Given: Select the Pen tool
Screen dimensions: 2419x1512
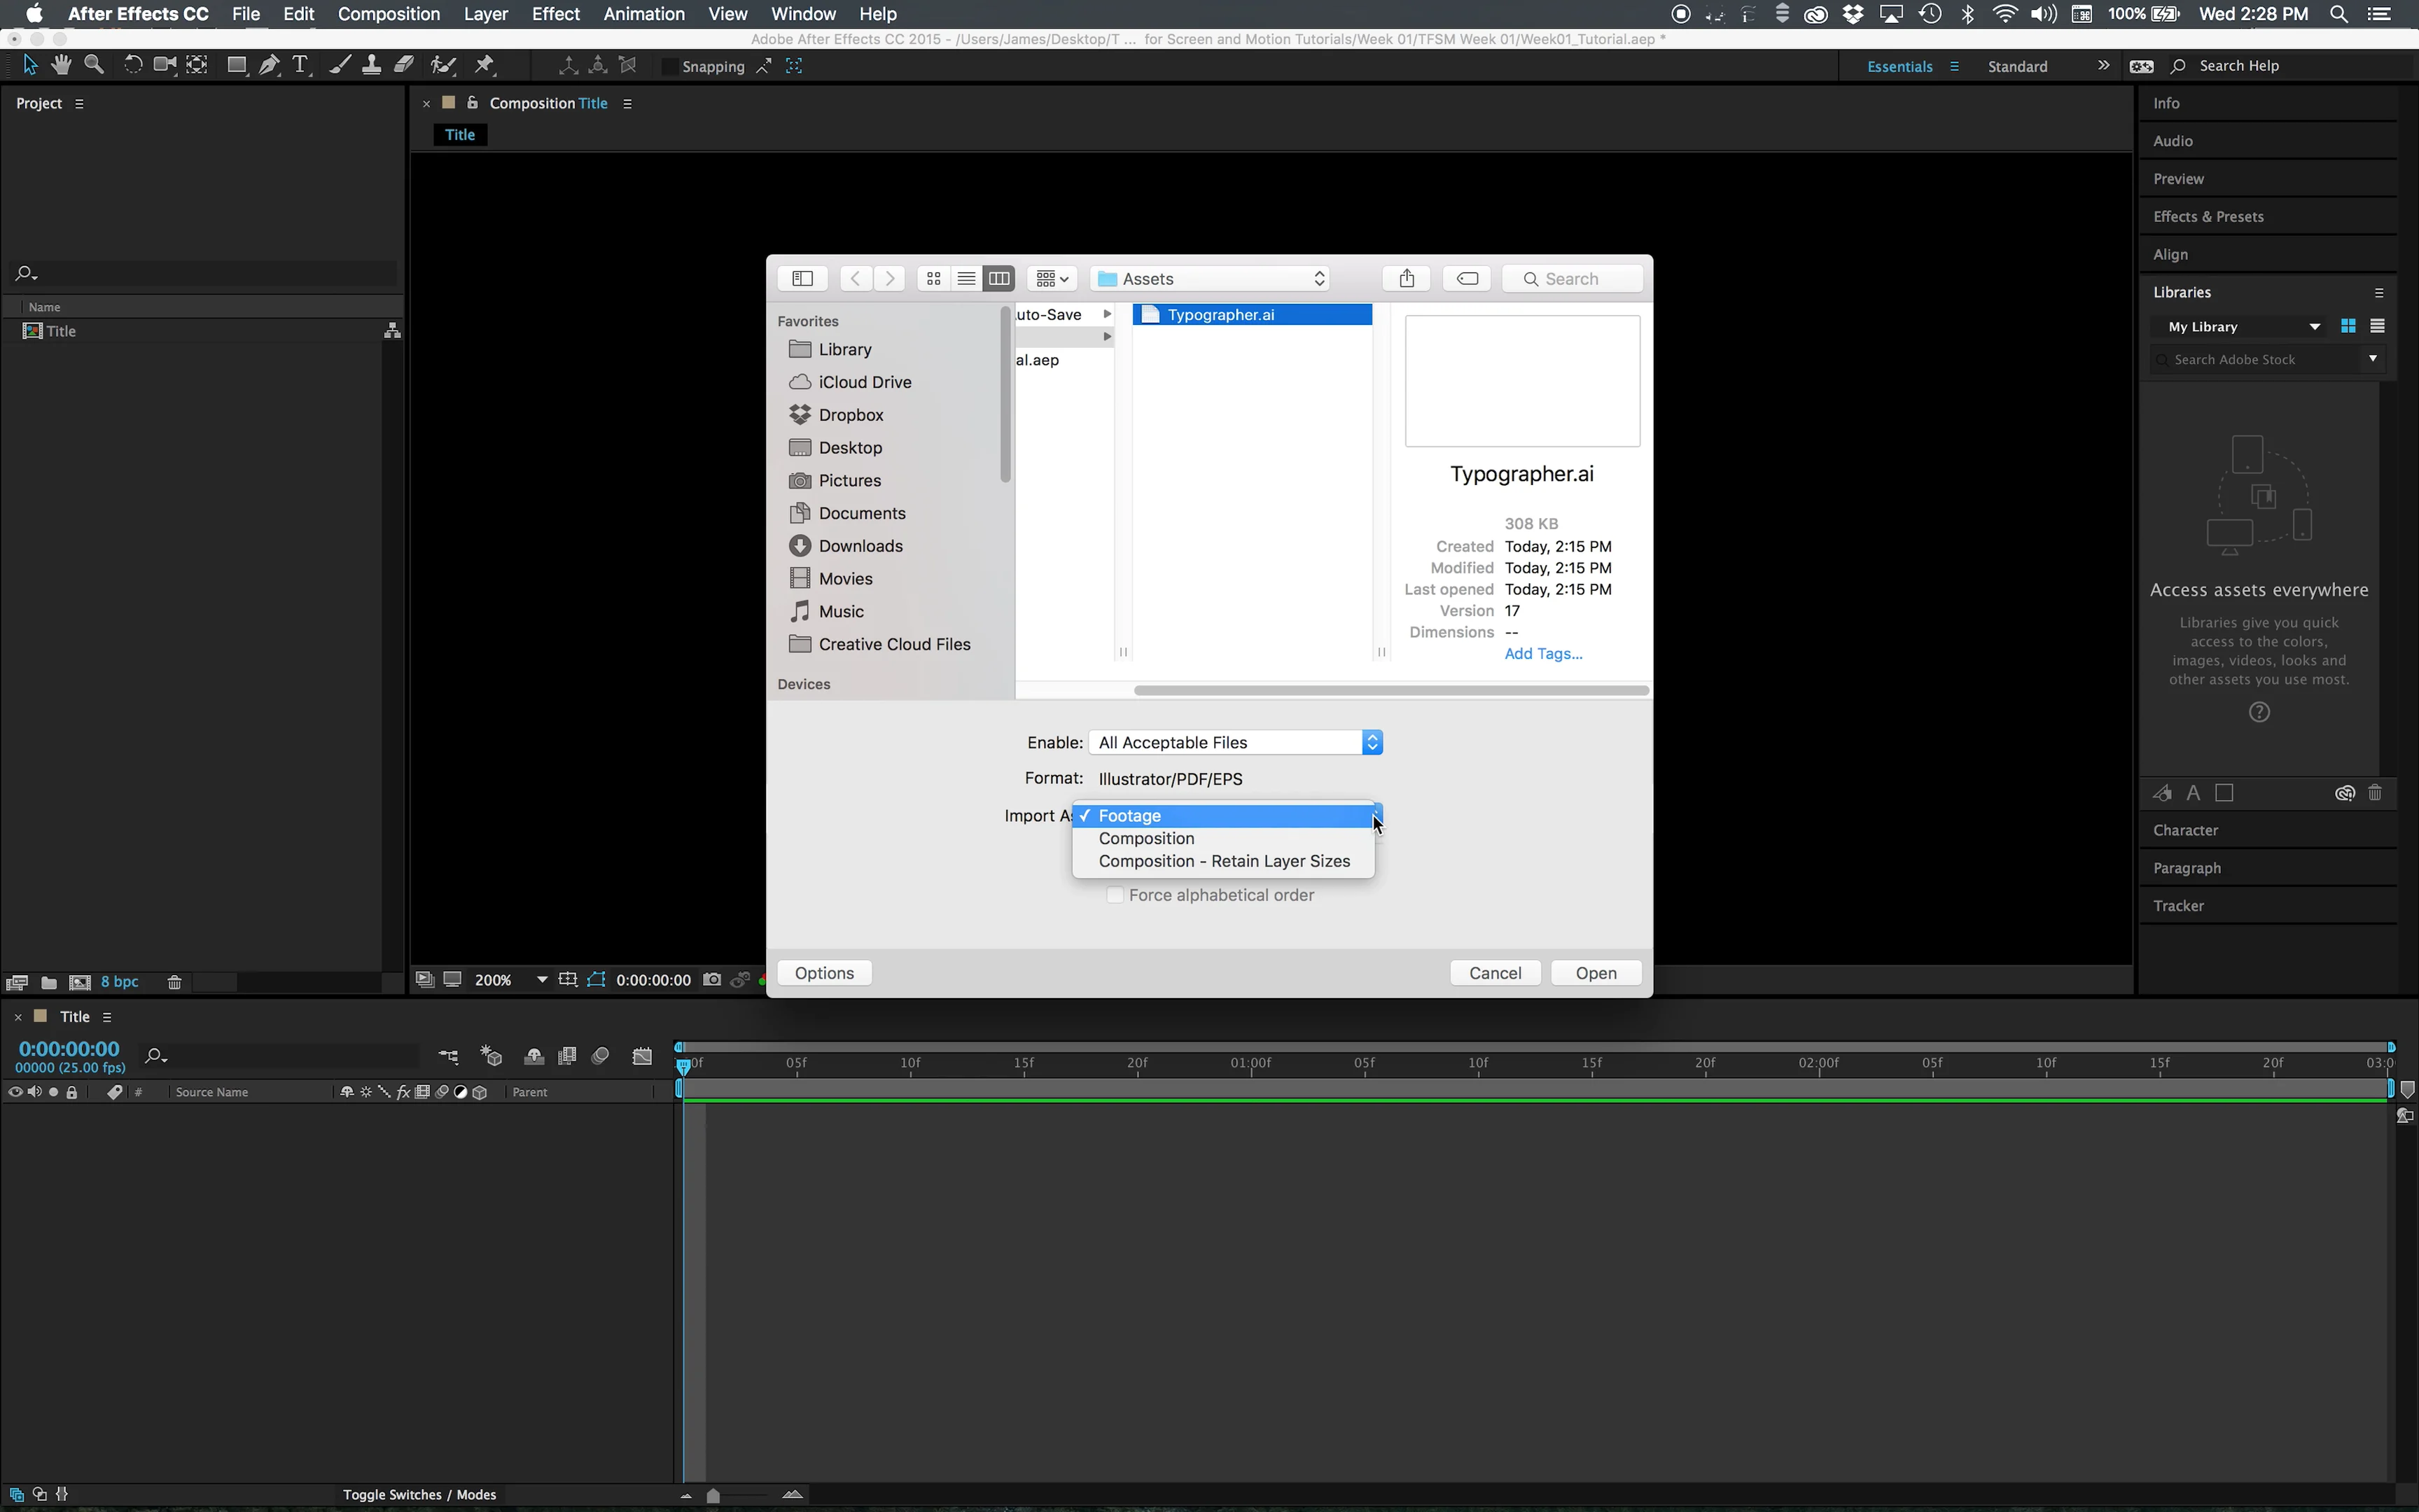Looking at the screenshot, I should pos(268,64).
